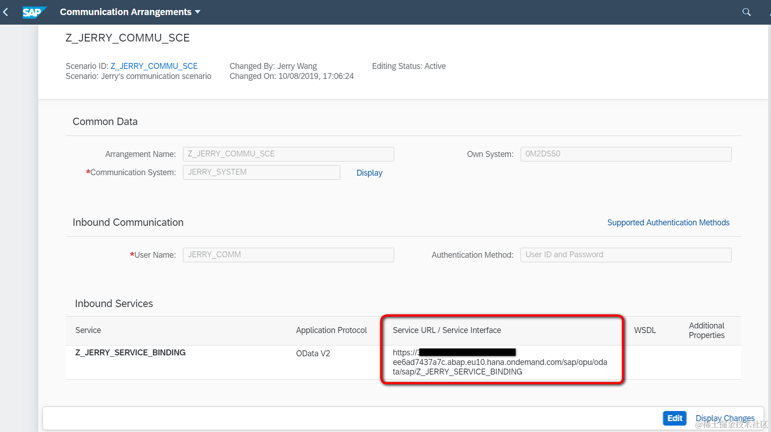Expand the Communication Arrangements title menu
Image resolution: width=771 pixels, height=432 pixels.
coord(130,12)
